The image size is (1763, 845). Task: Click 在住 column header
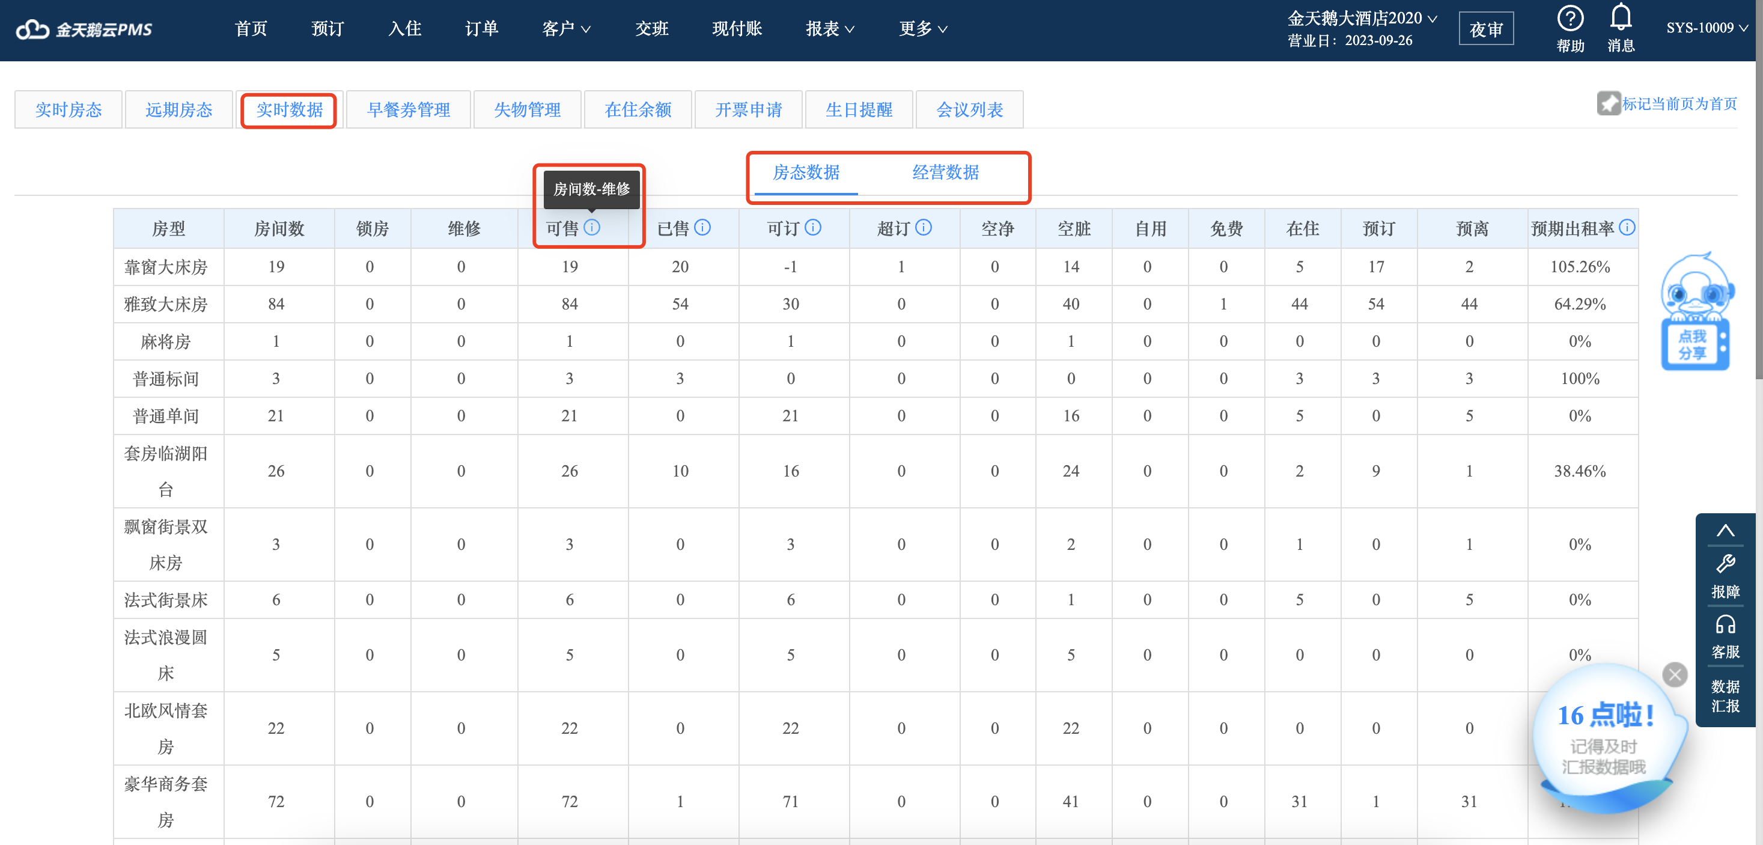1302,229
